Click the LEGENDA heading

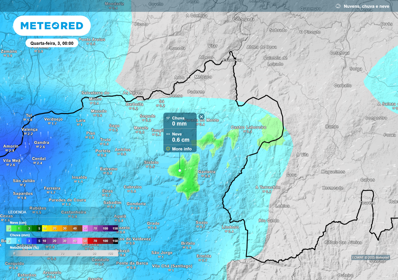point(17,212)
